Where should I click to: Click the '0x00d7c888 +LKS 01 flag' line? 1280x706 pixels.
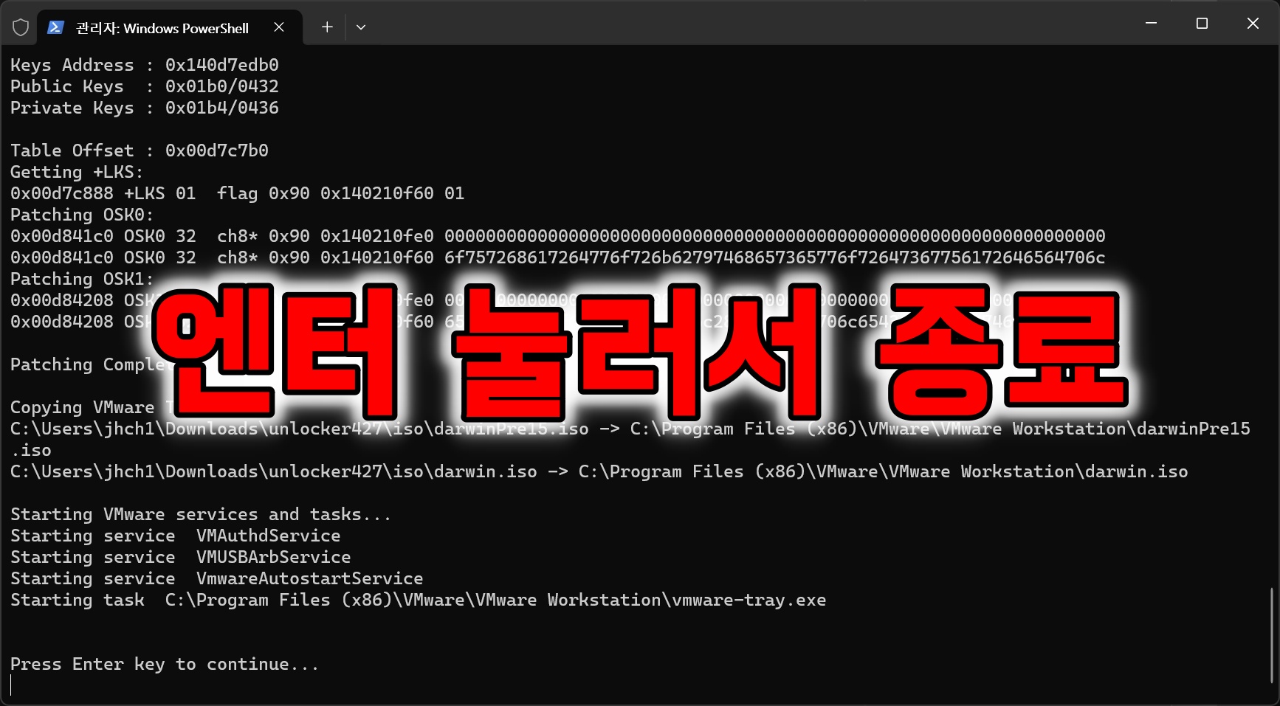pyautogui.click(x=238, y=193)
